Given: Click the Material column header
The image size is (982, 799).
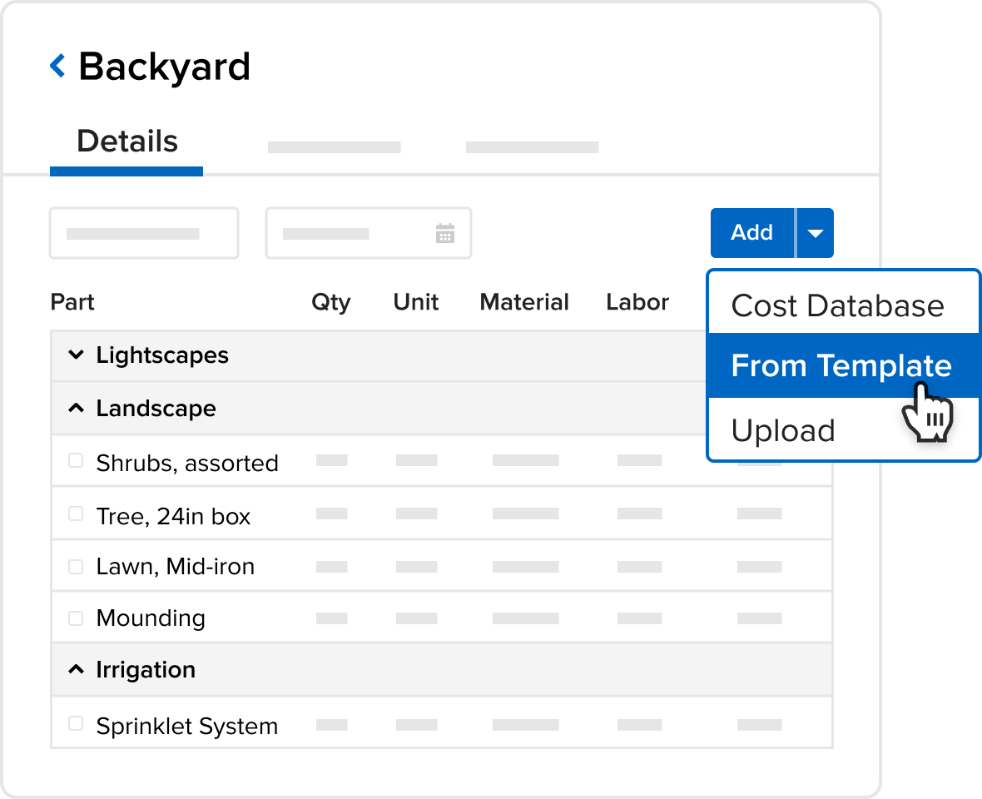Looking at the screenshot, I should point(524,302).
